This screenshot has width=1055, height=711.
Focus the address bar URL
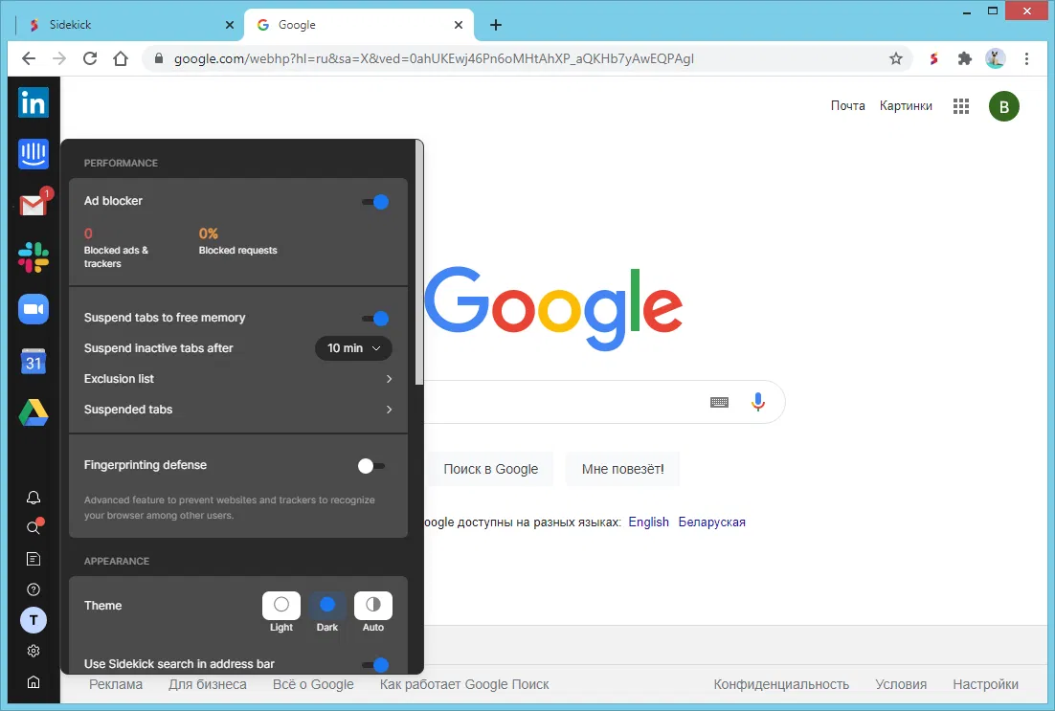434,58
